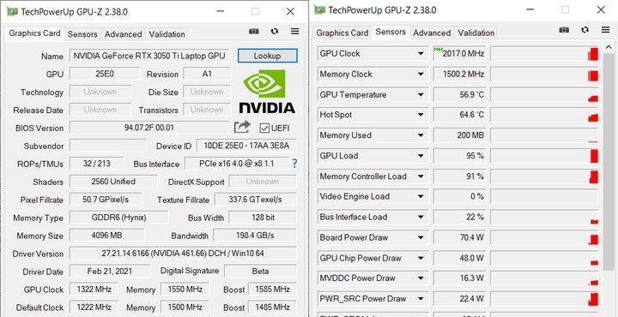The image size is (618, 317).
Task: Click the GPU Load history graph
Action: pyautogui.click(x=545, y=156)
